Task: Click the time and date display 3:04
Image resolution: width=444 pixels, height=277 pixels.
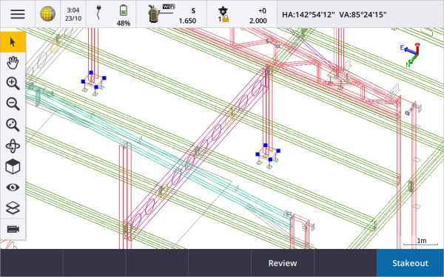Action: pyautogui.click(x=73, y=14)
